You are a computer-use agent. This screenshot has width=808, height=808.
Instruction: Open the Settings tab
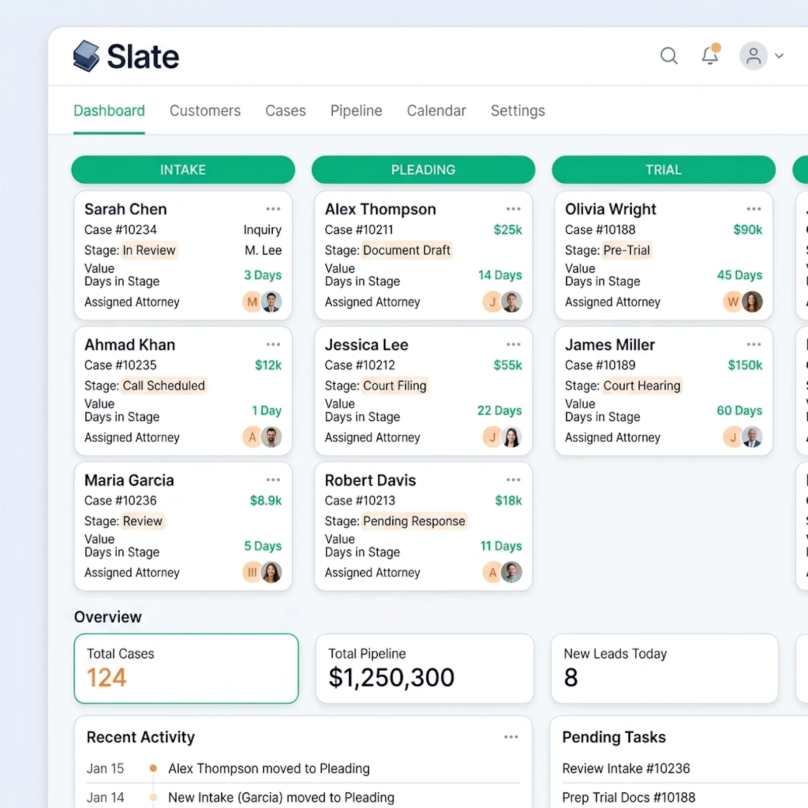[518, 111]
